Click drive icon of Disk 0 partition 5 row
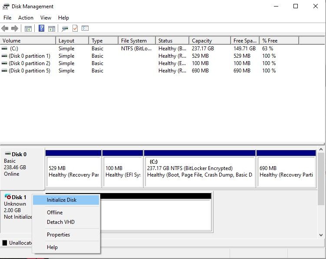 (x=4, y=71)
